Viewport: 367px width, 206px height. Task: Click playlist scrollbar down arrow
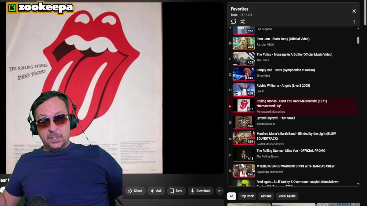pyautogui.click(x=358, y=184)
